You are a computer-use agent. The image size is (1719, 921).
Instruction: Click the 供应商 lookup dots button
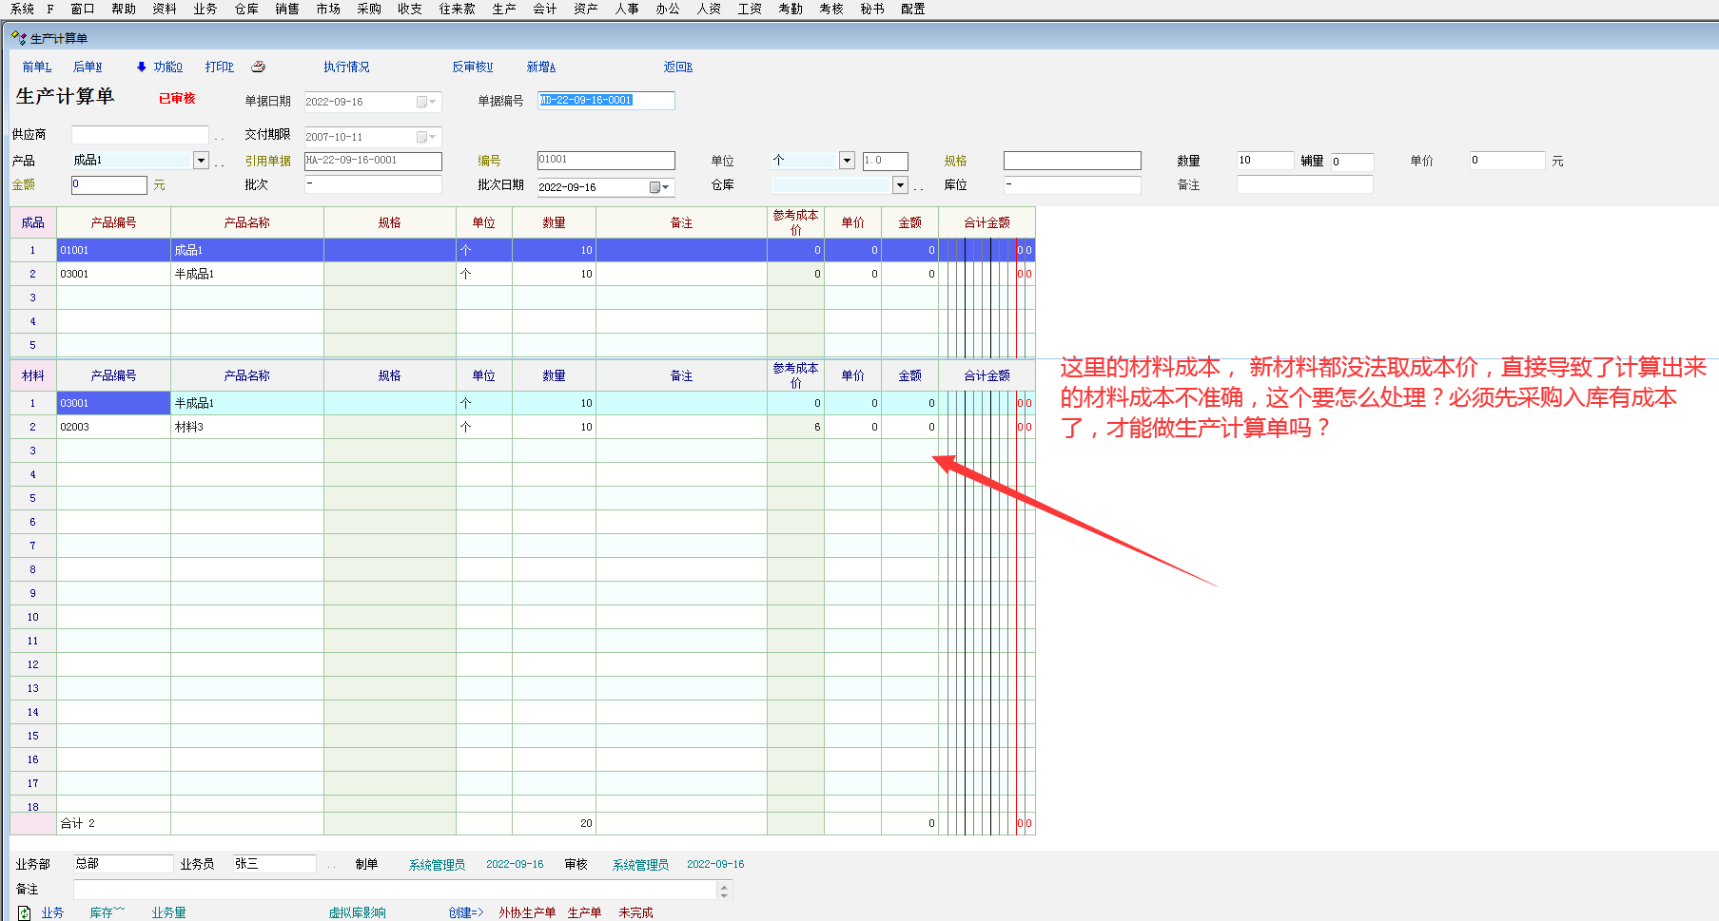tap(220, 136)
